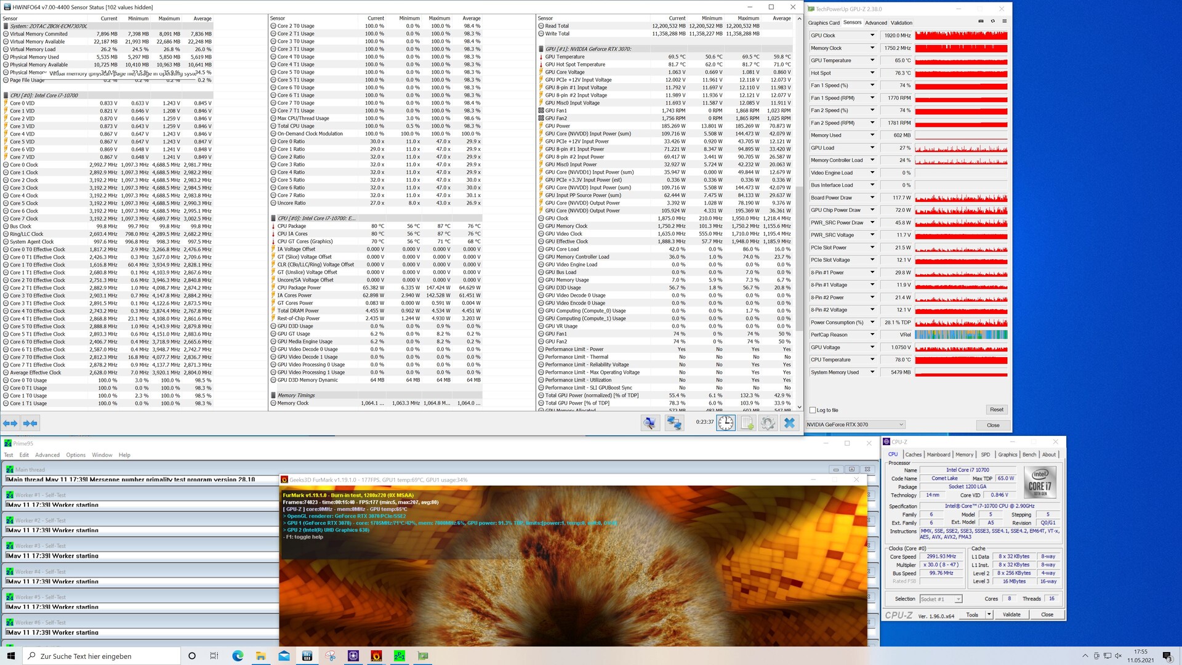Open Prime95 Options menu
This screenshot has height=665, width=1182.
[x=76, y=455]
